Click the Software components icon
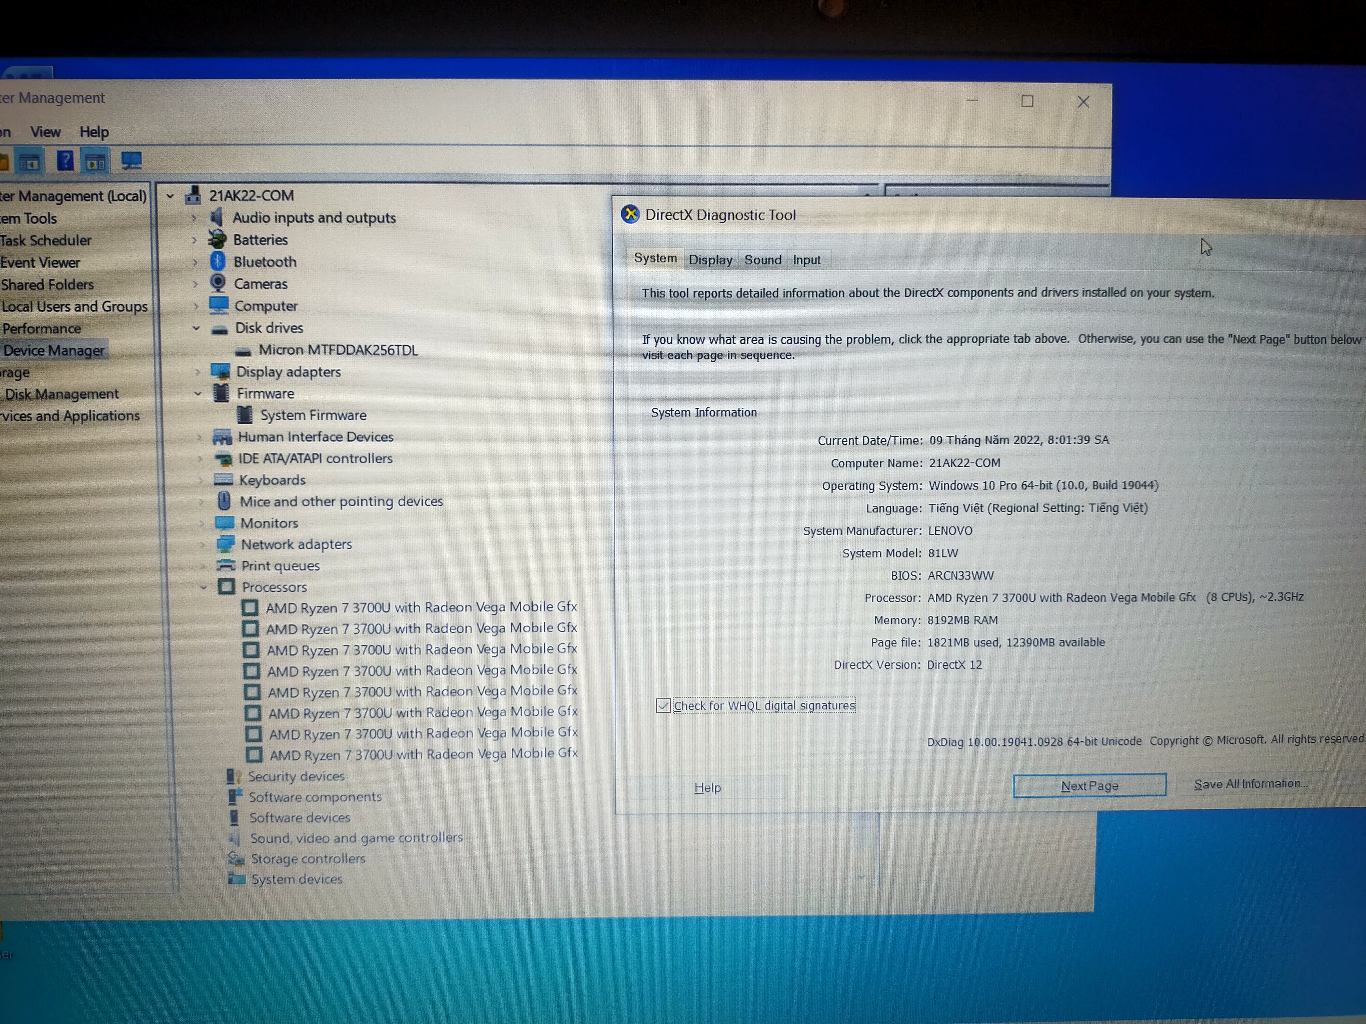The height and width of the screenshot is (1024, 1366). point(235,796)
